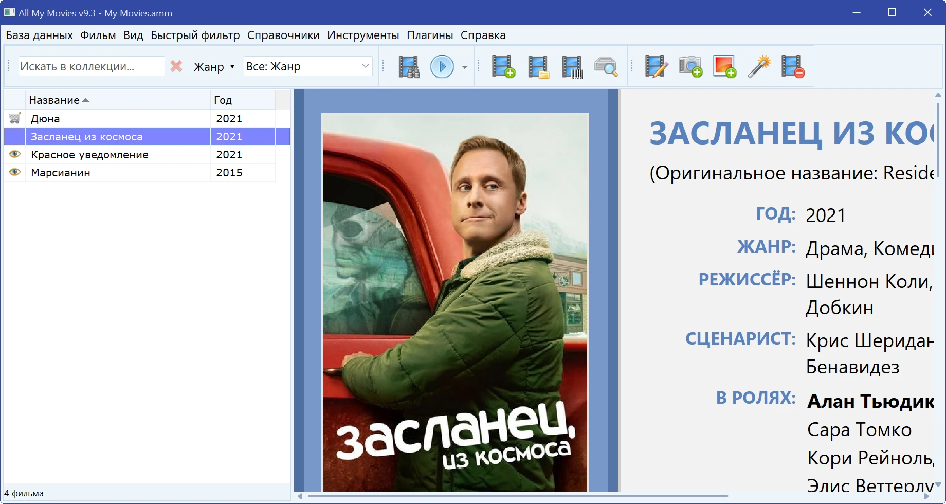This screenshot has width=946, height=504.
Task: Open the Фильм menu
Action: [98, 35]
